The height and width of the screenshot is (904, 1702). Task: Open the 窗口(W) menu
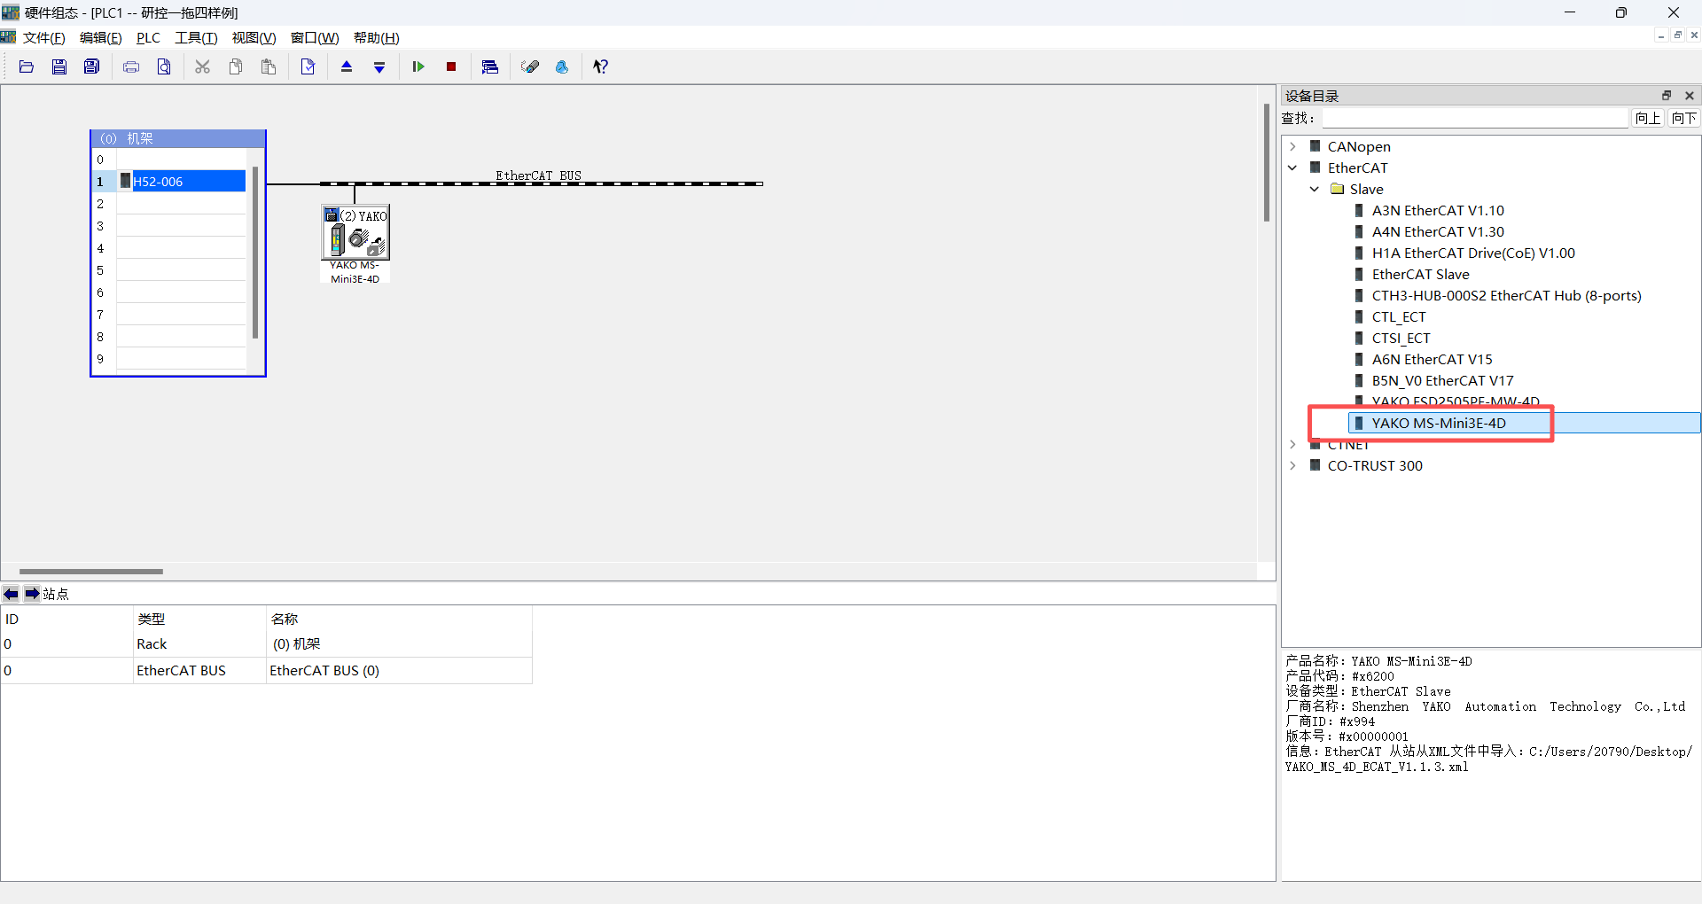coord(315,38)
